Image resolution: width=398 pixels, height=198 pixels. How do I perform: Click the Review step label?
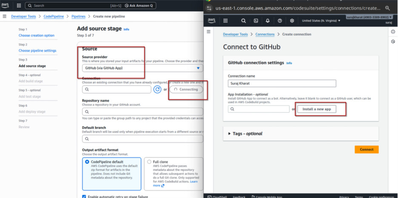click(24, 127)
